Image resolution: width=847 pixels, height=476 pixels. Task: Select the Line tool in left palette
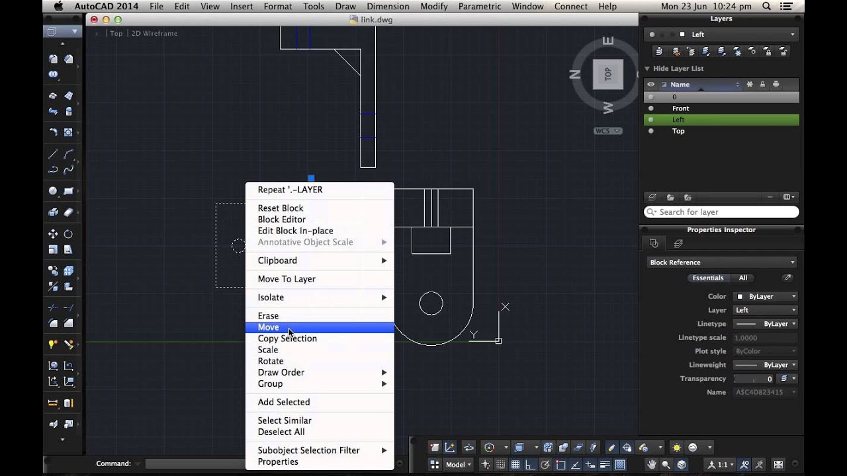click(53, 155)
